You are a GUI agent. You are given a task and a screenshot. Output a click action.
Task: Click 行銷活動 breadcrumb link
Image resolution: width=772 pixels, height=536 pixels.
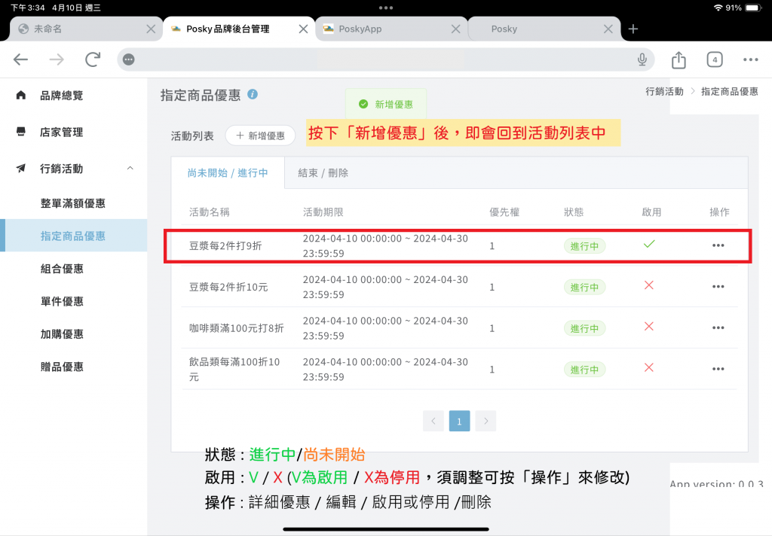[x=664, y=91]
